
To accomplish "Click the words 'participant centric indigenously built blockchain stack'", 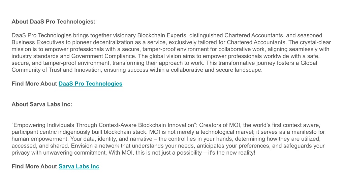I will tap(79, 132).
